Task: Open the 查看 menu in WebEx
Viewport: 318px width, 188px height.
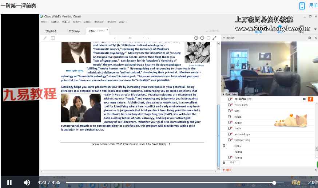Action: point(76,22)
